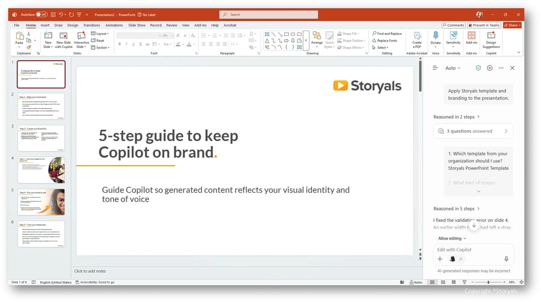
Task: Switch to Reading View
Action: coord(454,282)
